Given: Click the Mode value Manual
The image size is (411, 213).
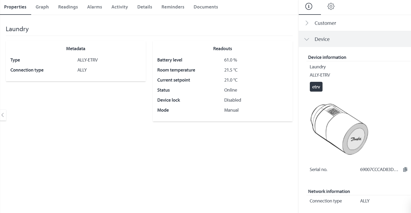Looking at the screenshot, I should [231, 110].
